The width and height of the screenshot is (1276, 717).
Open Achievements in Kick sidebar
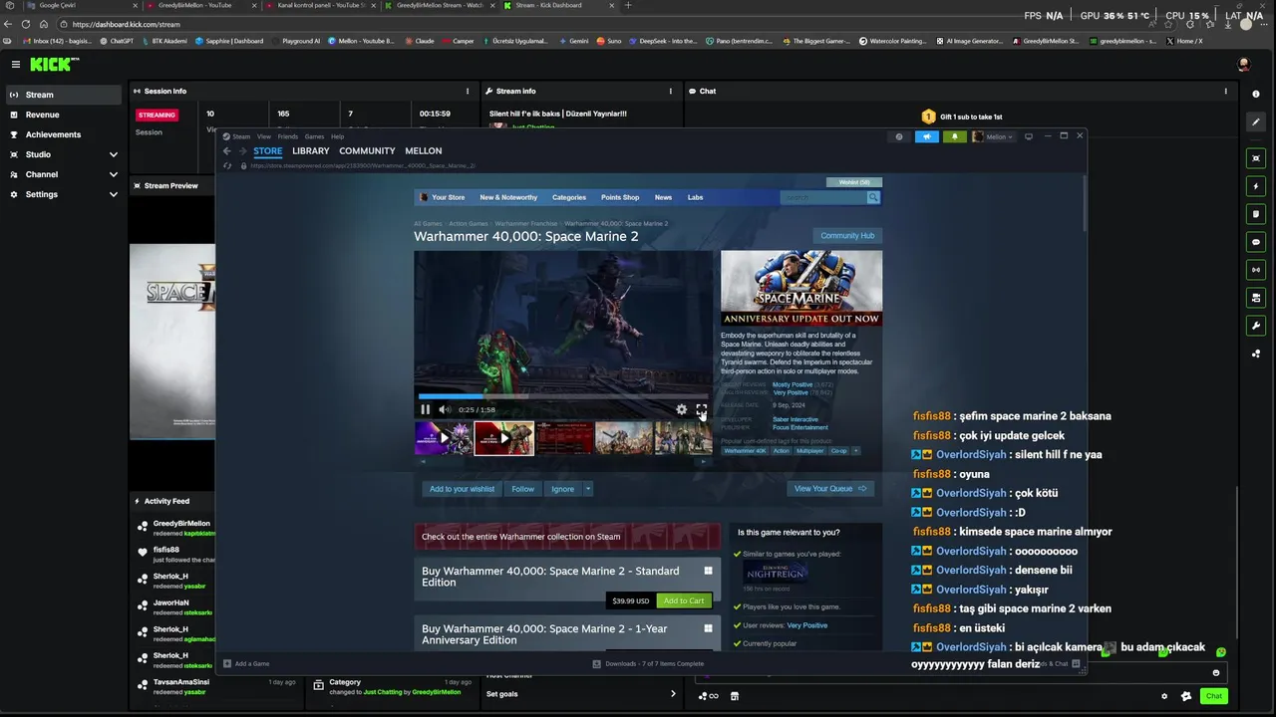click(x=65, y=134)
